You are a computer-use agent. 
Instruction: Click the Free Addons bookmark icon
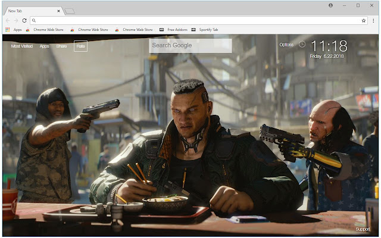tap(161, 30)
